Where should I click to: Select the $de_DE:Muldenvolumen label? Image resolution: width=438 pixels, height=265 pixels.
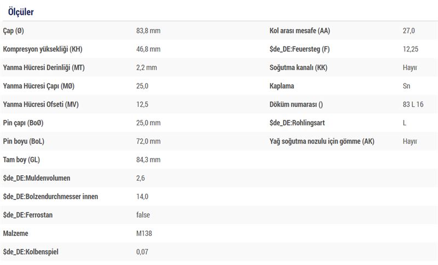click(x=37, y=178)
